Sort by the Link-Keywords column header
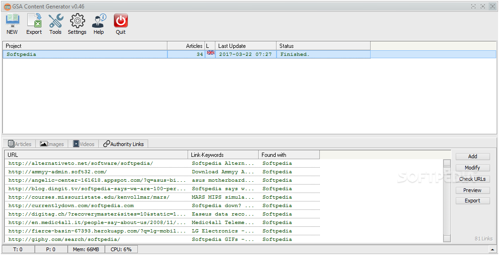The width and height of the screenshot is (499, 255). 223,155
